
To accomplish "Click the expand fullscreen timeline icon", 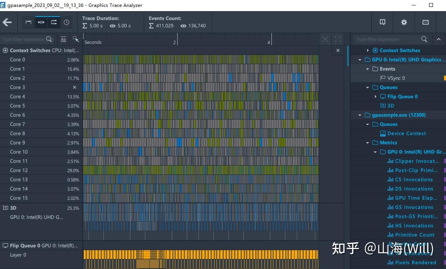I will (x=338, y=39).
